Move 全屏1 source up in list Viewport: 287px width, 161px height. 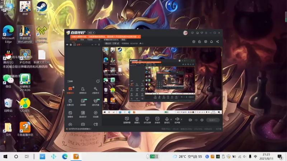pyautogui.click(x=92, y=44)
